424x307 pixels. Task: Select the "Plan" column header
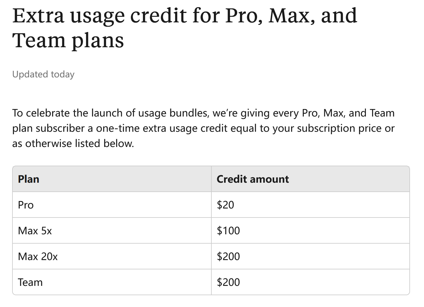[x=29, y=179]
